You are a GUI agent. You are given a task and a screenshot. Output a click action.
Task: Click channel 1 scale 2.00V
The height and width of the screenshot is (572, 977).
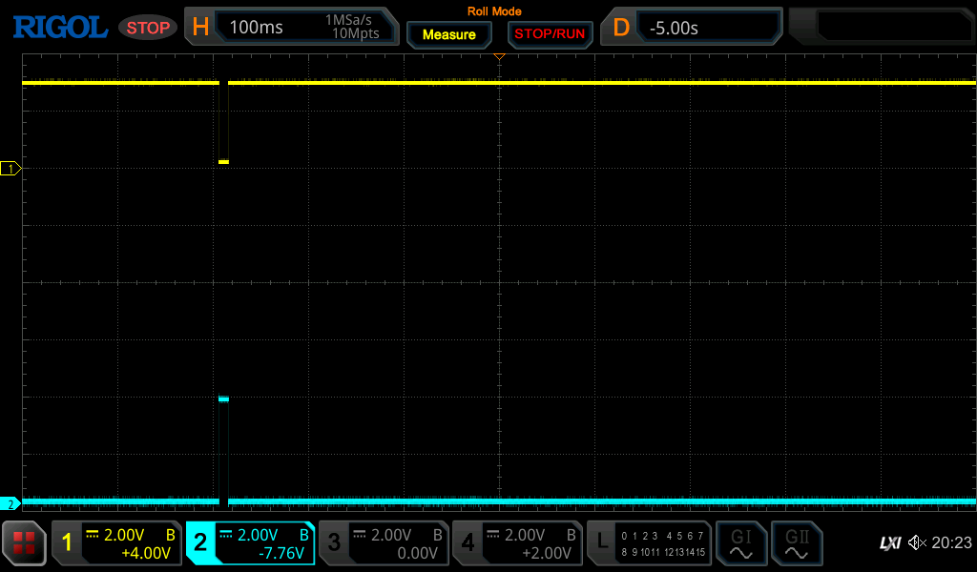tap(124, 535)
